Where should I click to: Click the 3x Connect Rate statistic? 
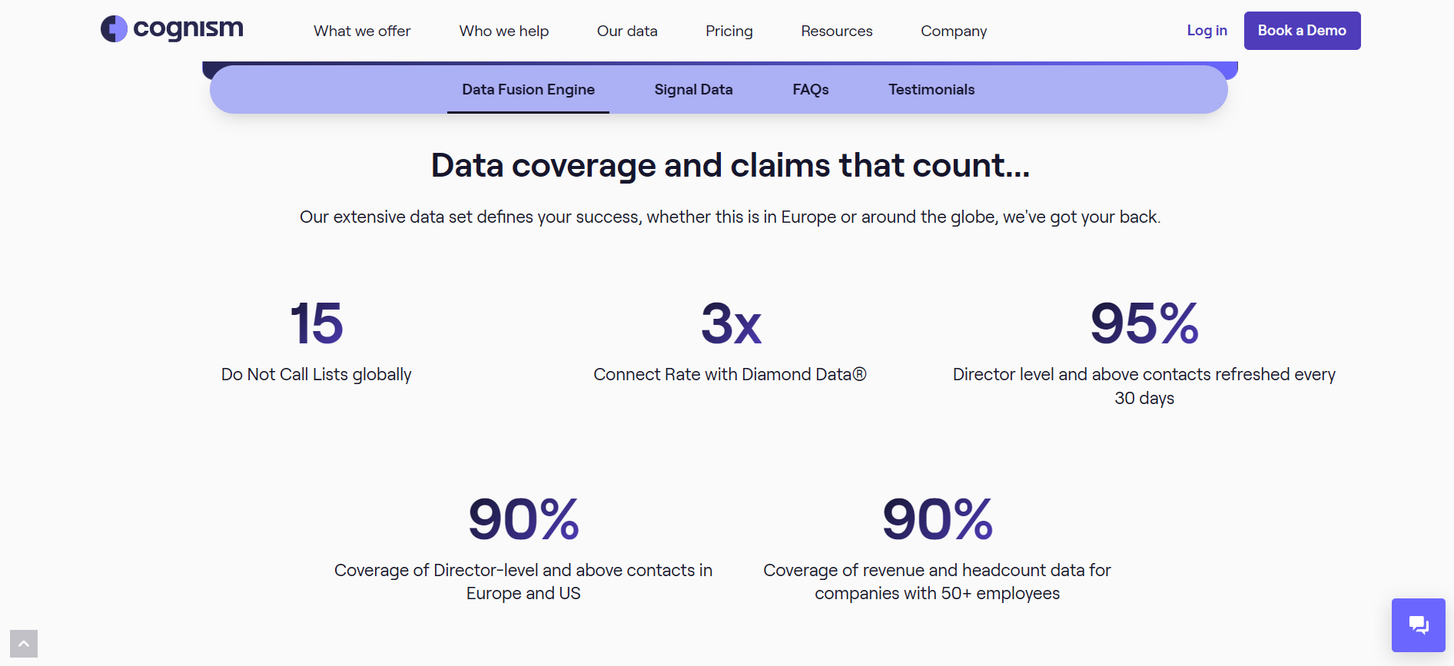(x=730, y=341)
